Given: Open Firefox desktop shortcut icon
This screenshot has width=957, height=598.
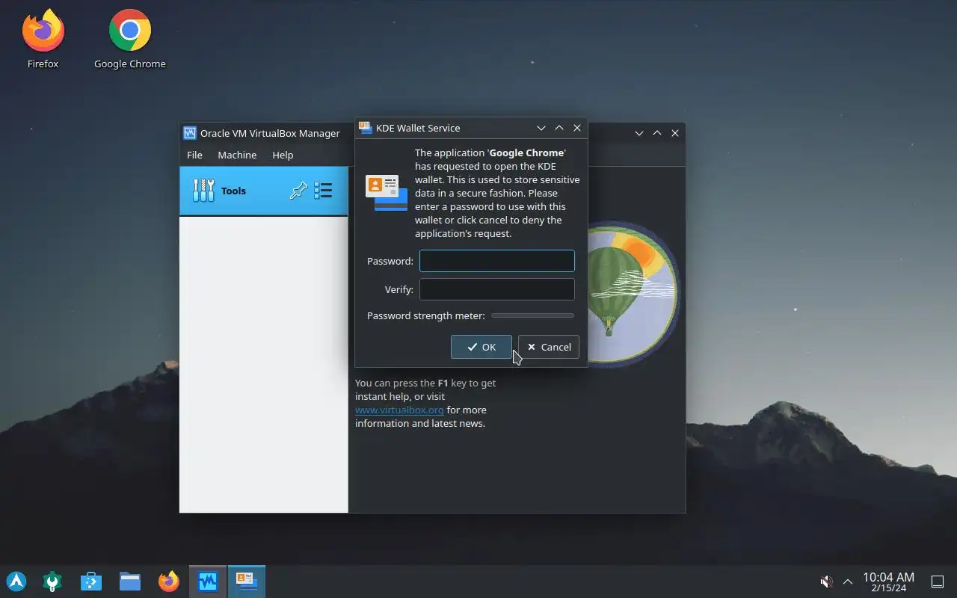Looking at the screenshot, I should (x=43, y=31).
